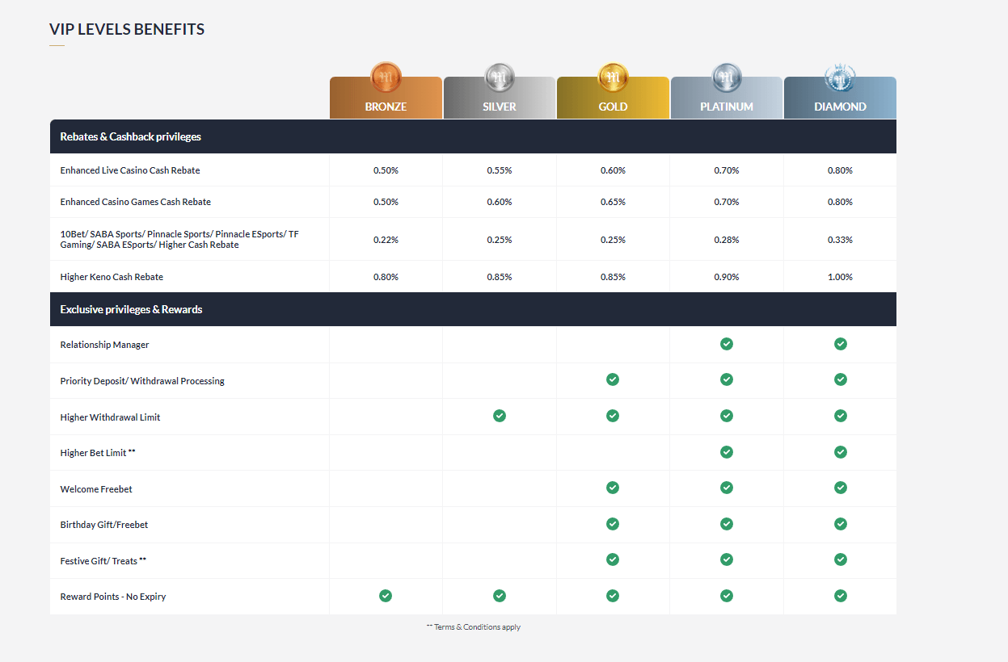Click Relationship Manager checkmark under Platinum

(x=727, y=344)
